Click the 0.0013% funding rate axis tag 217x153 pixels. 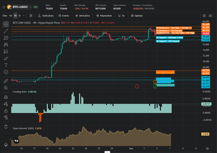click(206, 104)
